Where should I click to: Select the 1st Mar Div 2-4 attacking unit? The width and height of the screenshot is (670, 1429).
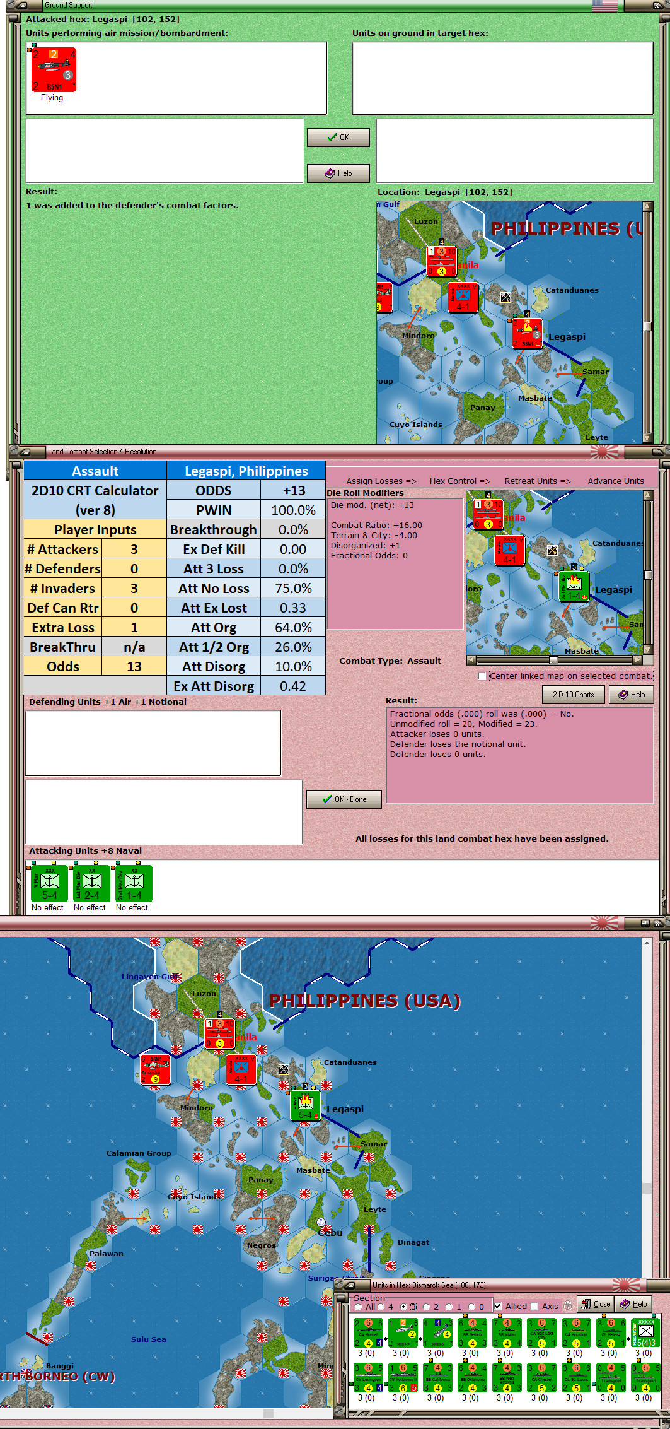tap(91, 883)
